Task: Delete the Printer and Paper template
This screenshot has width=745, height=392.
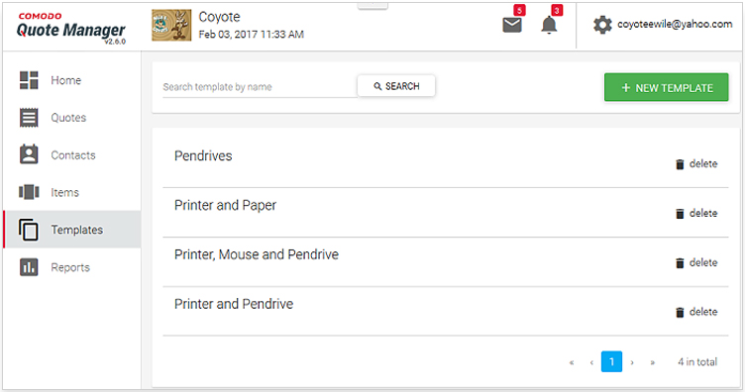Action: (696, 213)
